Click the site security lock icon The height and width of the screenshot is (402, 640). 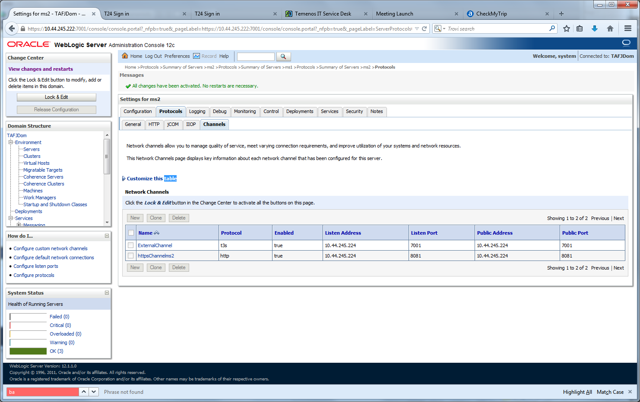coord(23,29)
